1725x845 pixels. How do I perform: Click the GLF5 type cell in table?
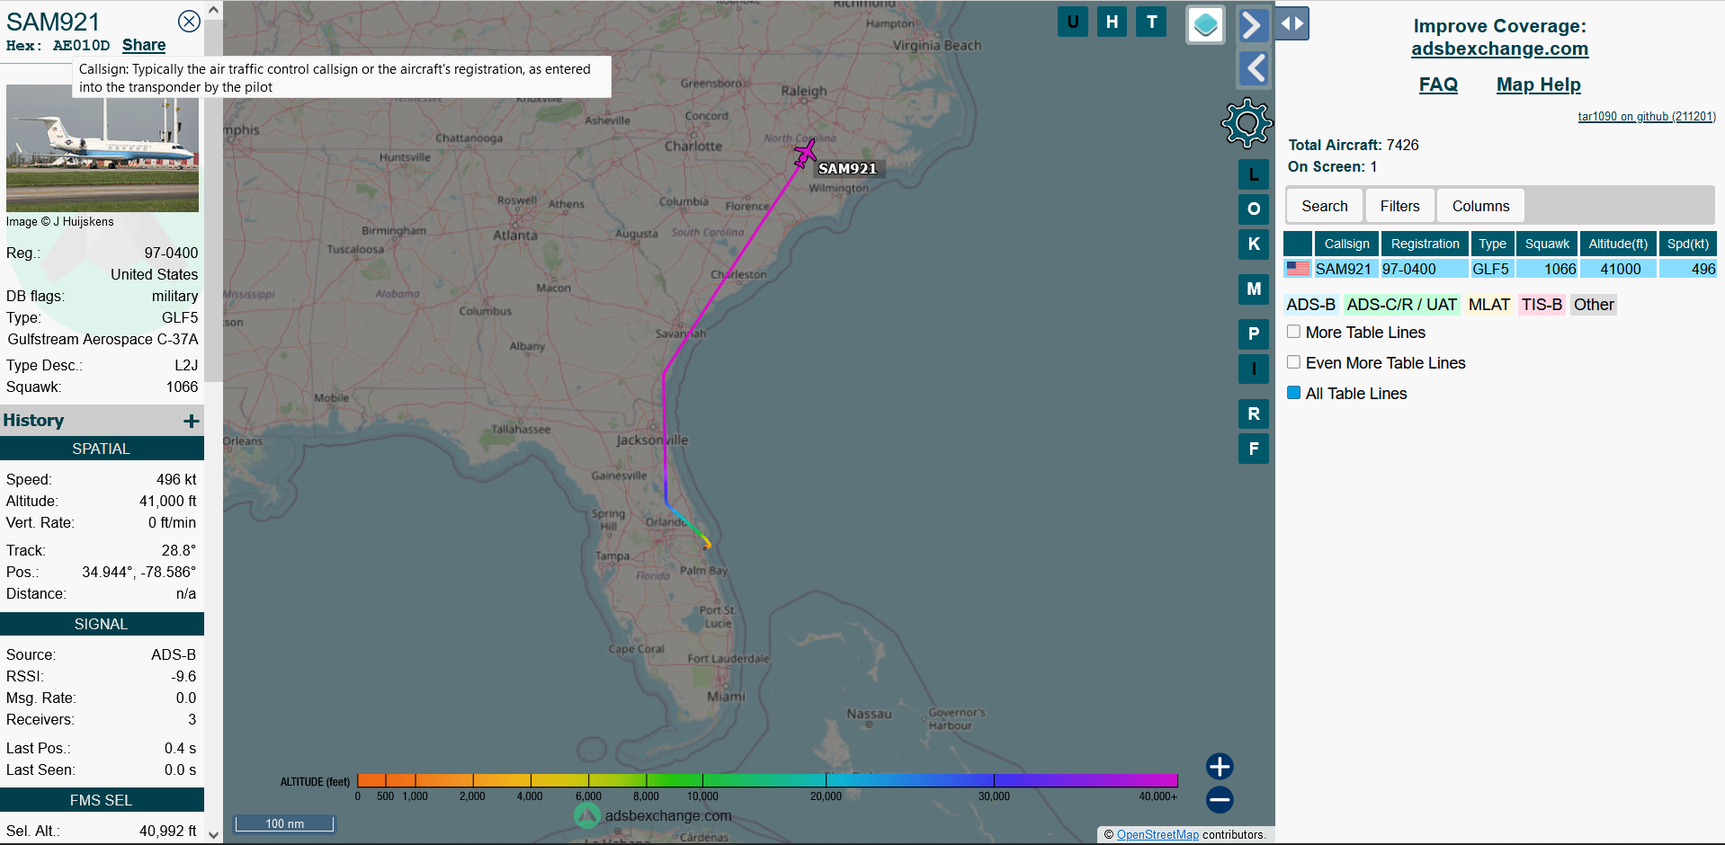1492,269
